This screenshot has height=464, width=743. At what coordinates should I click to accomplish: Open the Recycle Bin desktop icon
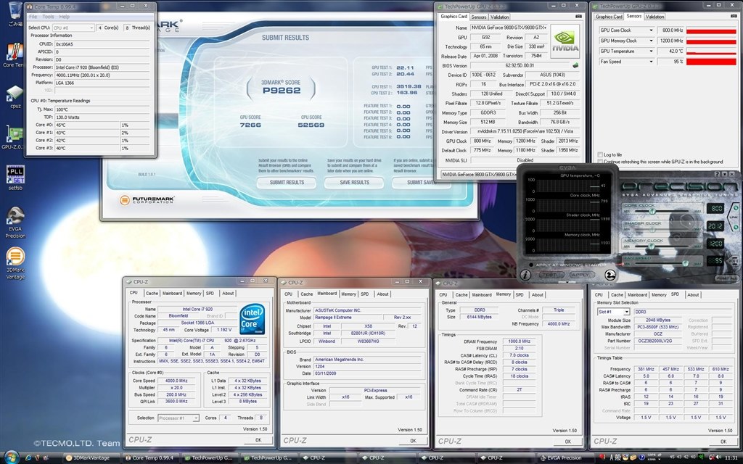(x=15, y=14)
